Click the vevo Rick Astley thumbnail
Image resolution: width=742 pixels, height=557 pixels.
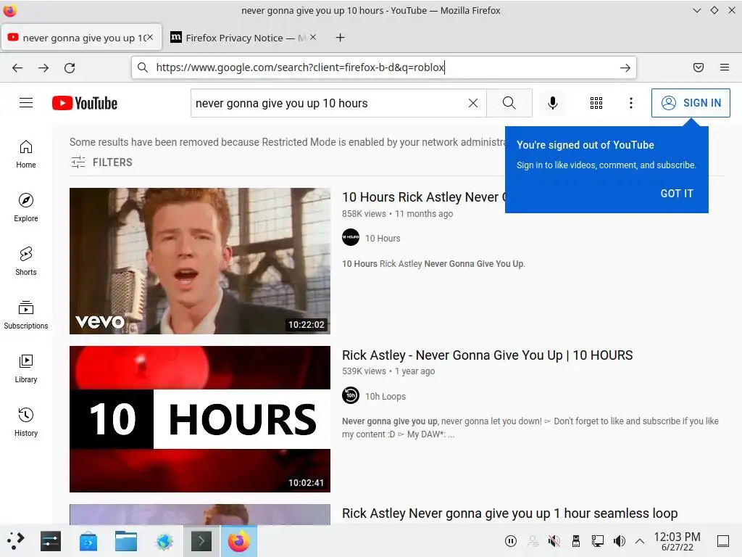point(200,261)
